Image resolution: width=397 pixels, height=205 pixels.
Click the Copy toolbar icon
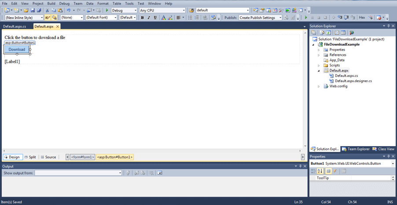coord(54,11)
